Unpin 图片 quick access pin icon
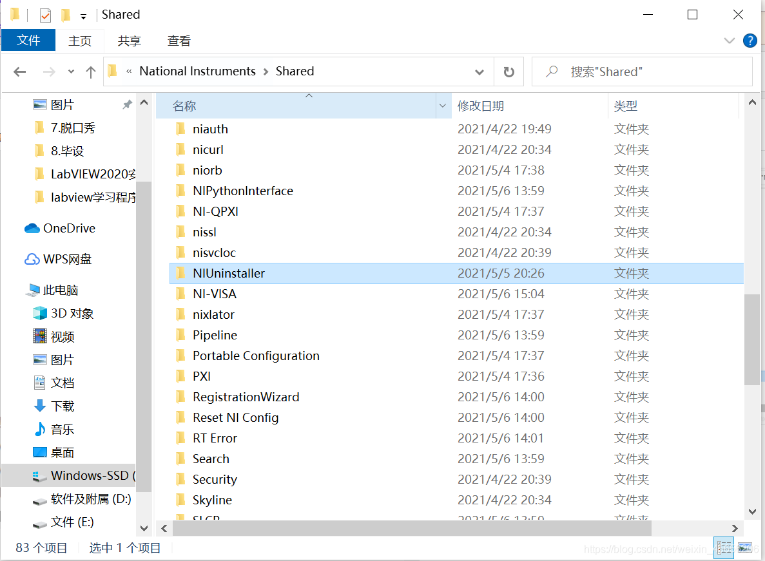The height and width of the screenshot is (561, 765). (128, 104)
